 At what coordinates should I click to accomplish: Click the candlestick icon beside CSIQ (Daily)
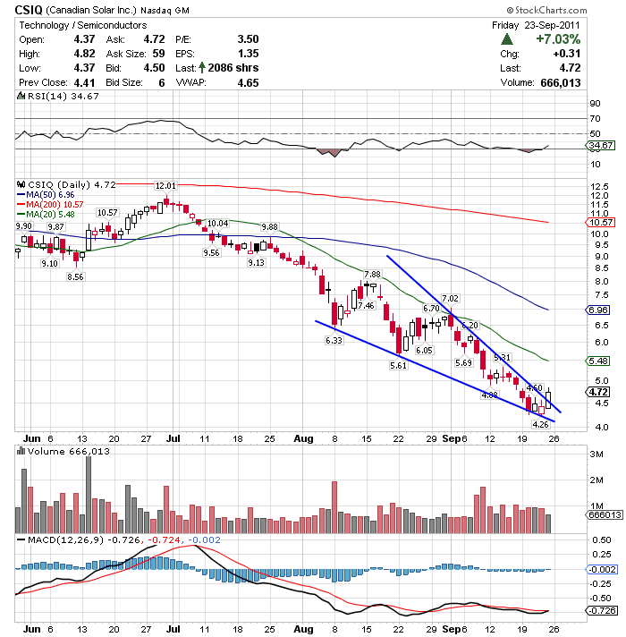21,184
